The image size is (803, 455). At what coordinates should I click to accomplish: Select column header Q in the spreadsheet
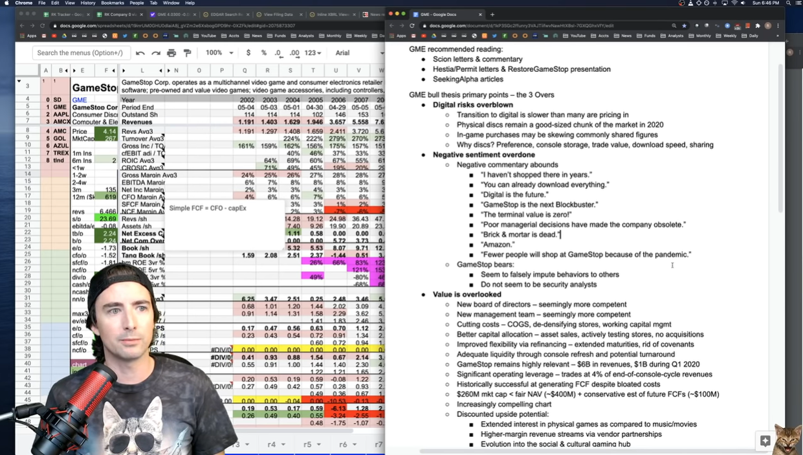245,71
